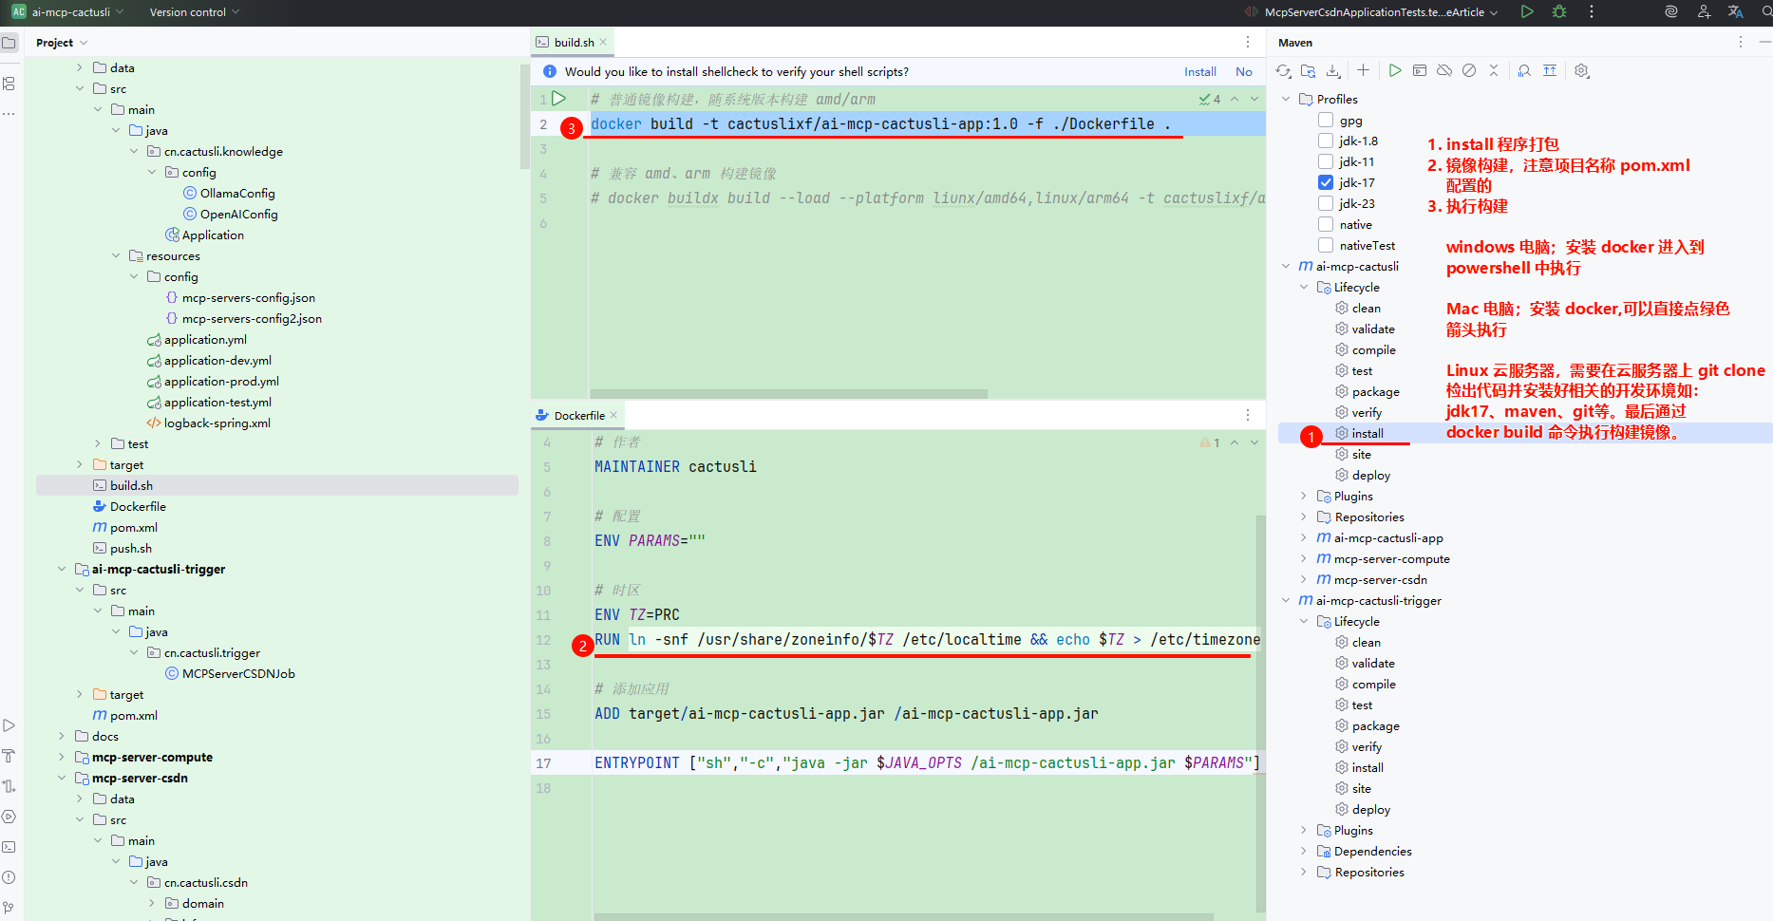The image size is (1773, 921).
Task: Open OllamaConfig class in Project tree
Action: point(237,193)
